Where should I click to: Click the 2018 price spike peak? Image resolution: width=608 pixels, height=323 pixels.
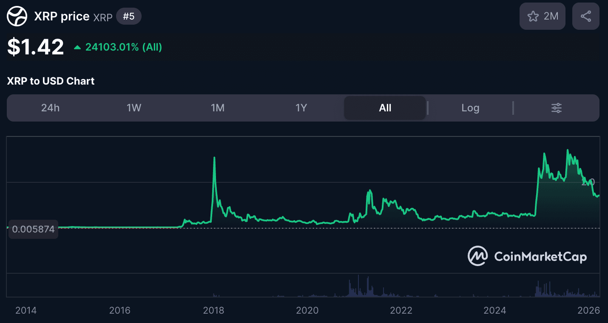[x=214, y=158]
